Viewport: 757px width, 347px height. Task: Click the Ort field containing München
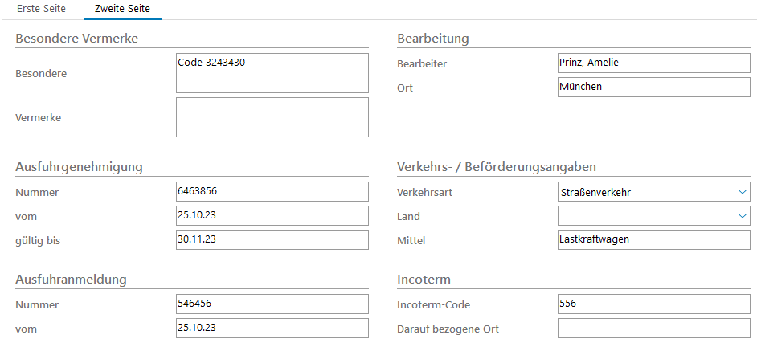click(653, 88)
